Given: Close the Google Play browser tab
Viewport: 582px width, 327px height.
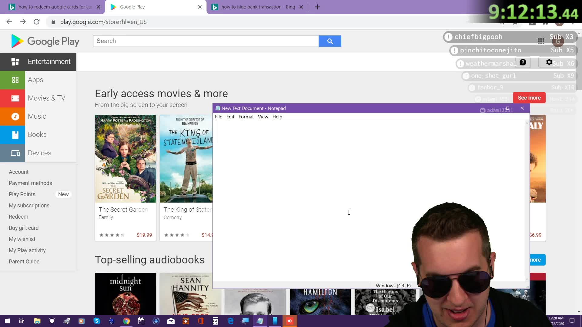Looking at the screenshot, I should [x=200, y=7].
